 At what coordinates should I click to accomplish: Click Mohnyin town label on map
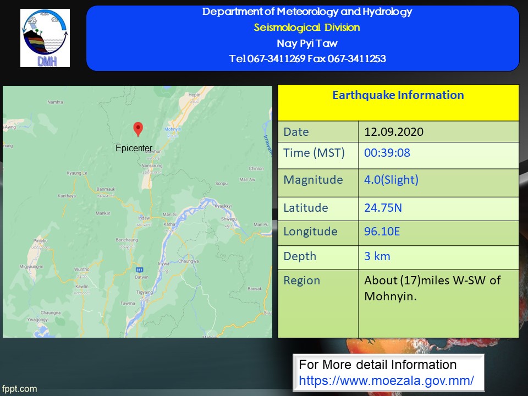click(x=172, y=129)
